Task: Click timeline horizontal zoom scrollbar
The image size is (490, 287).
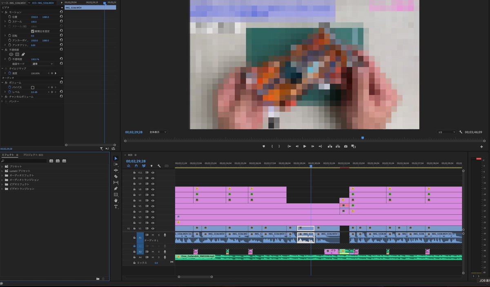Action: (x=195, y=277)
